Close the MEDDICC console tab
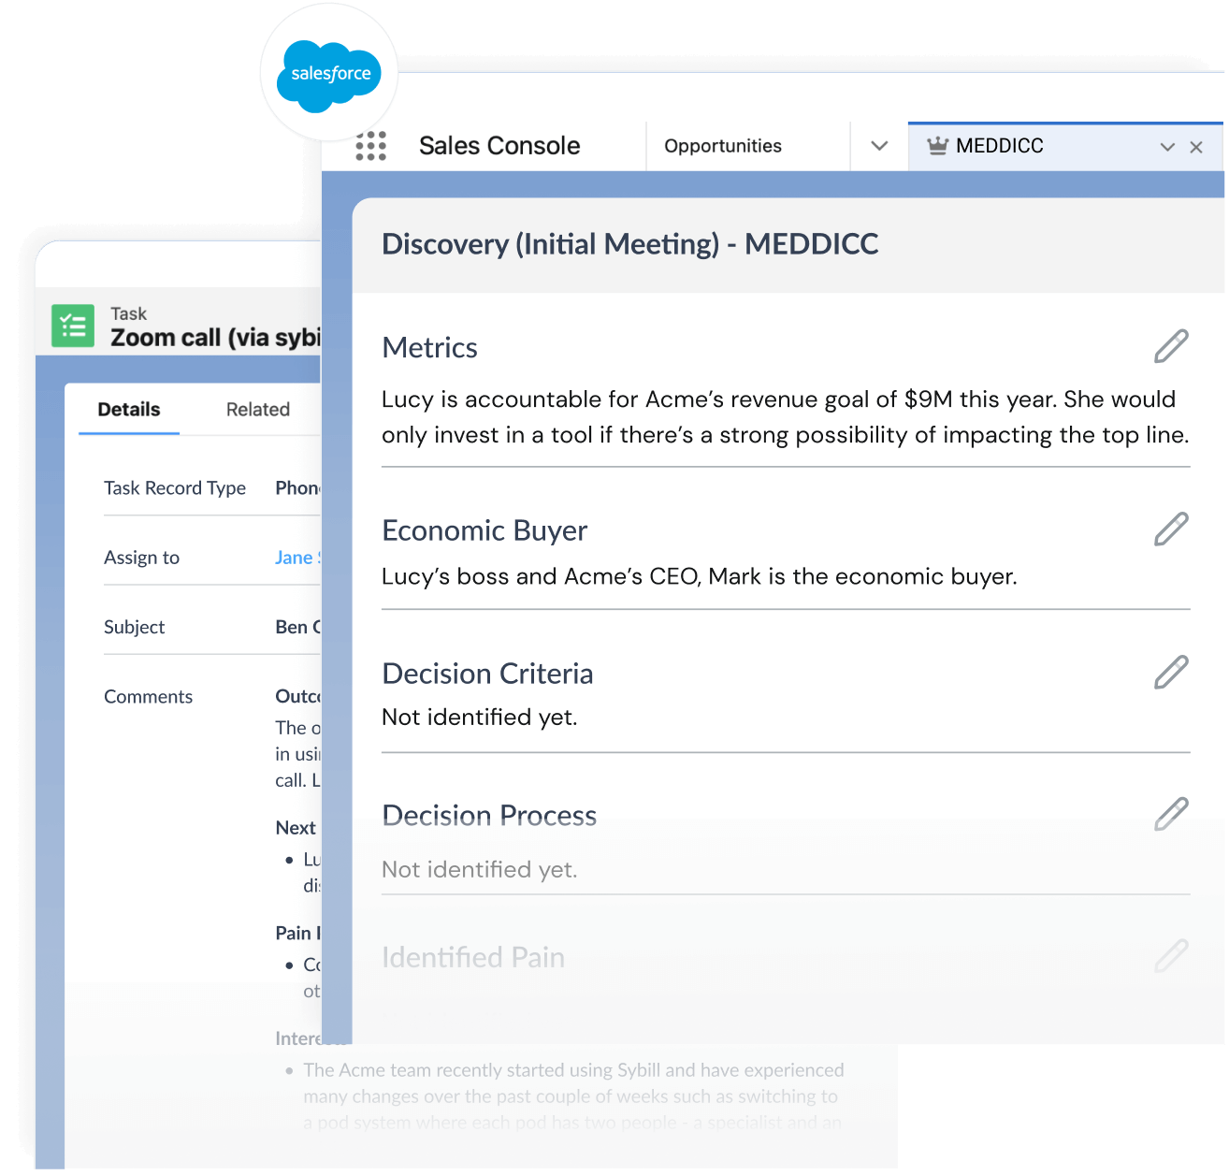 point(1195,147)
